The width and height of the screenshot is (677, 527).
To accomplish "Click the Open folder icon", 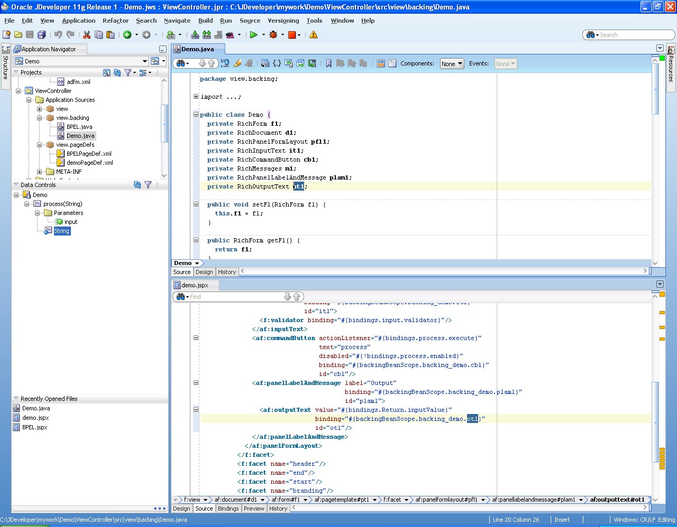I will tap(18, 35).
